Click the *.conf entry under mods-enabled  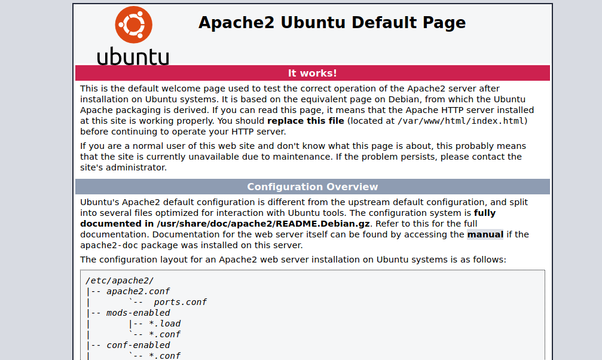[164, 334]
